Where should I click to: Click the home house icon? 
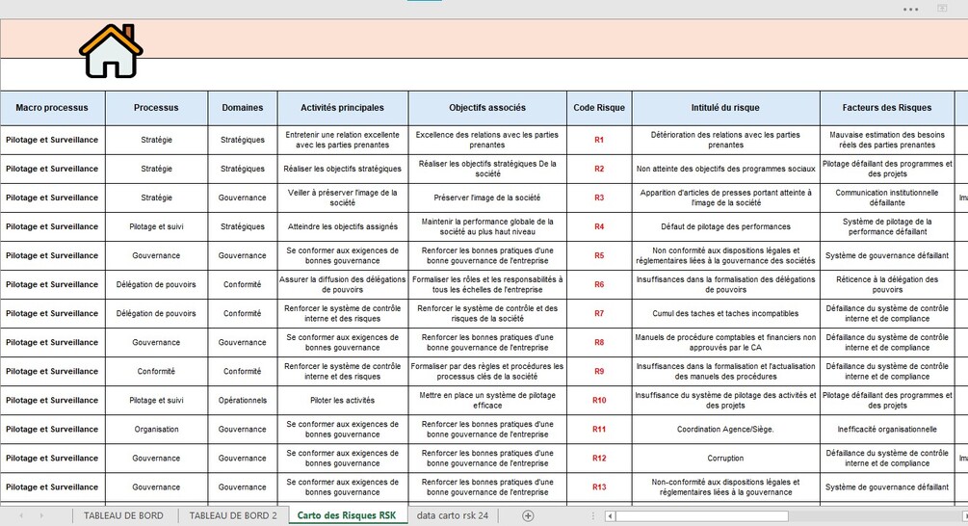(x=111, y=51)
